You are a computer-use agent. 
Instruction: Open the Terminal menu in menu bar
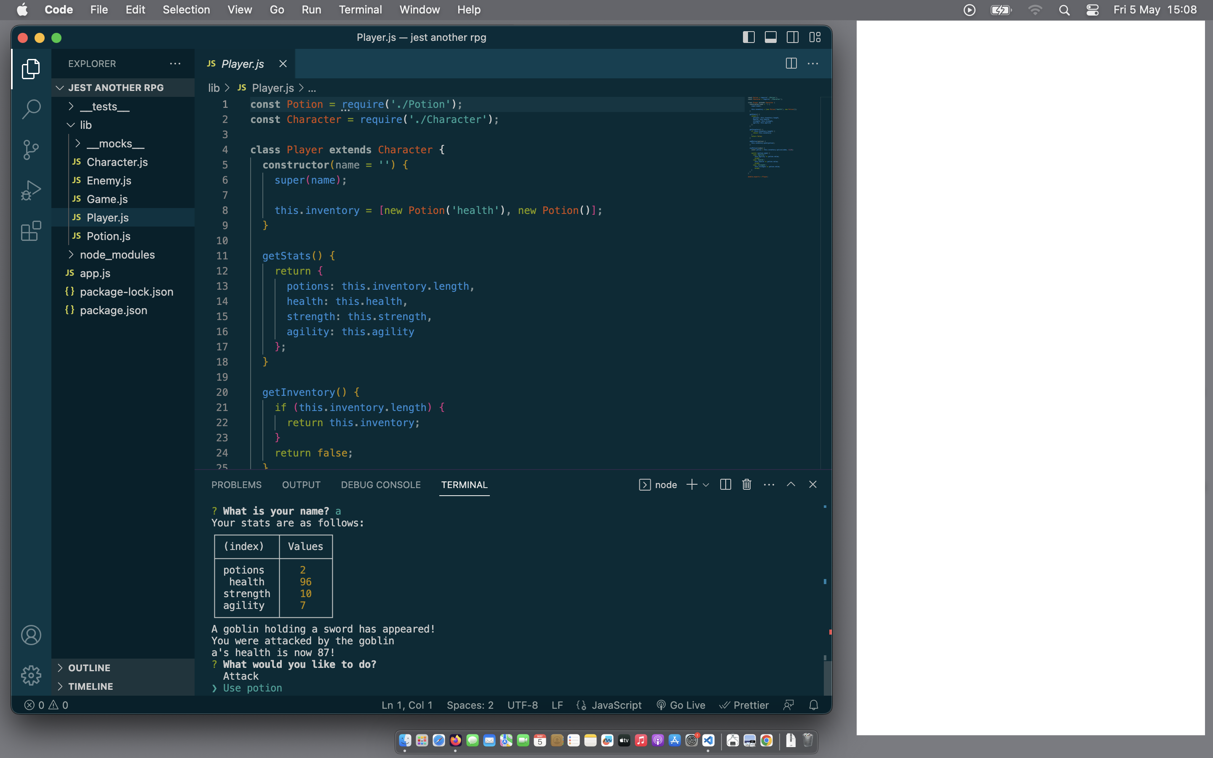(x=360, y=10)
